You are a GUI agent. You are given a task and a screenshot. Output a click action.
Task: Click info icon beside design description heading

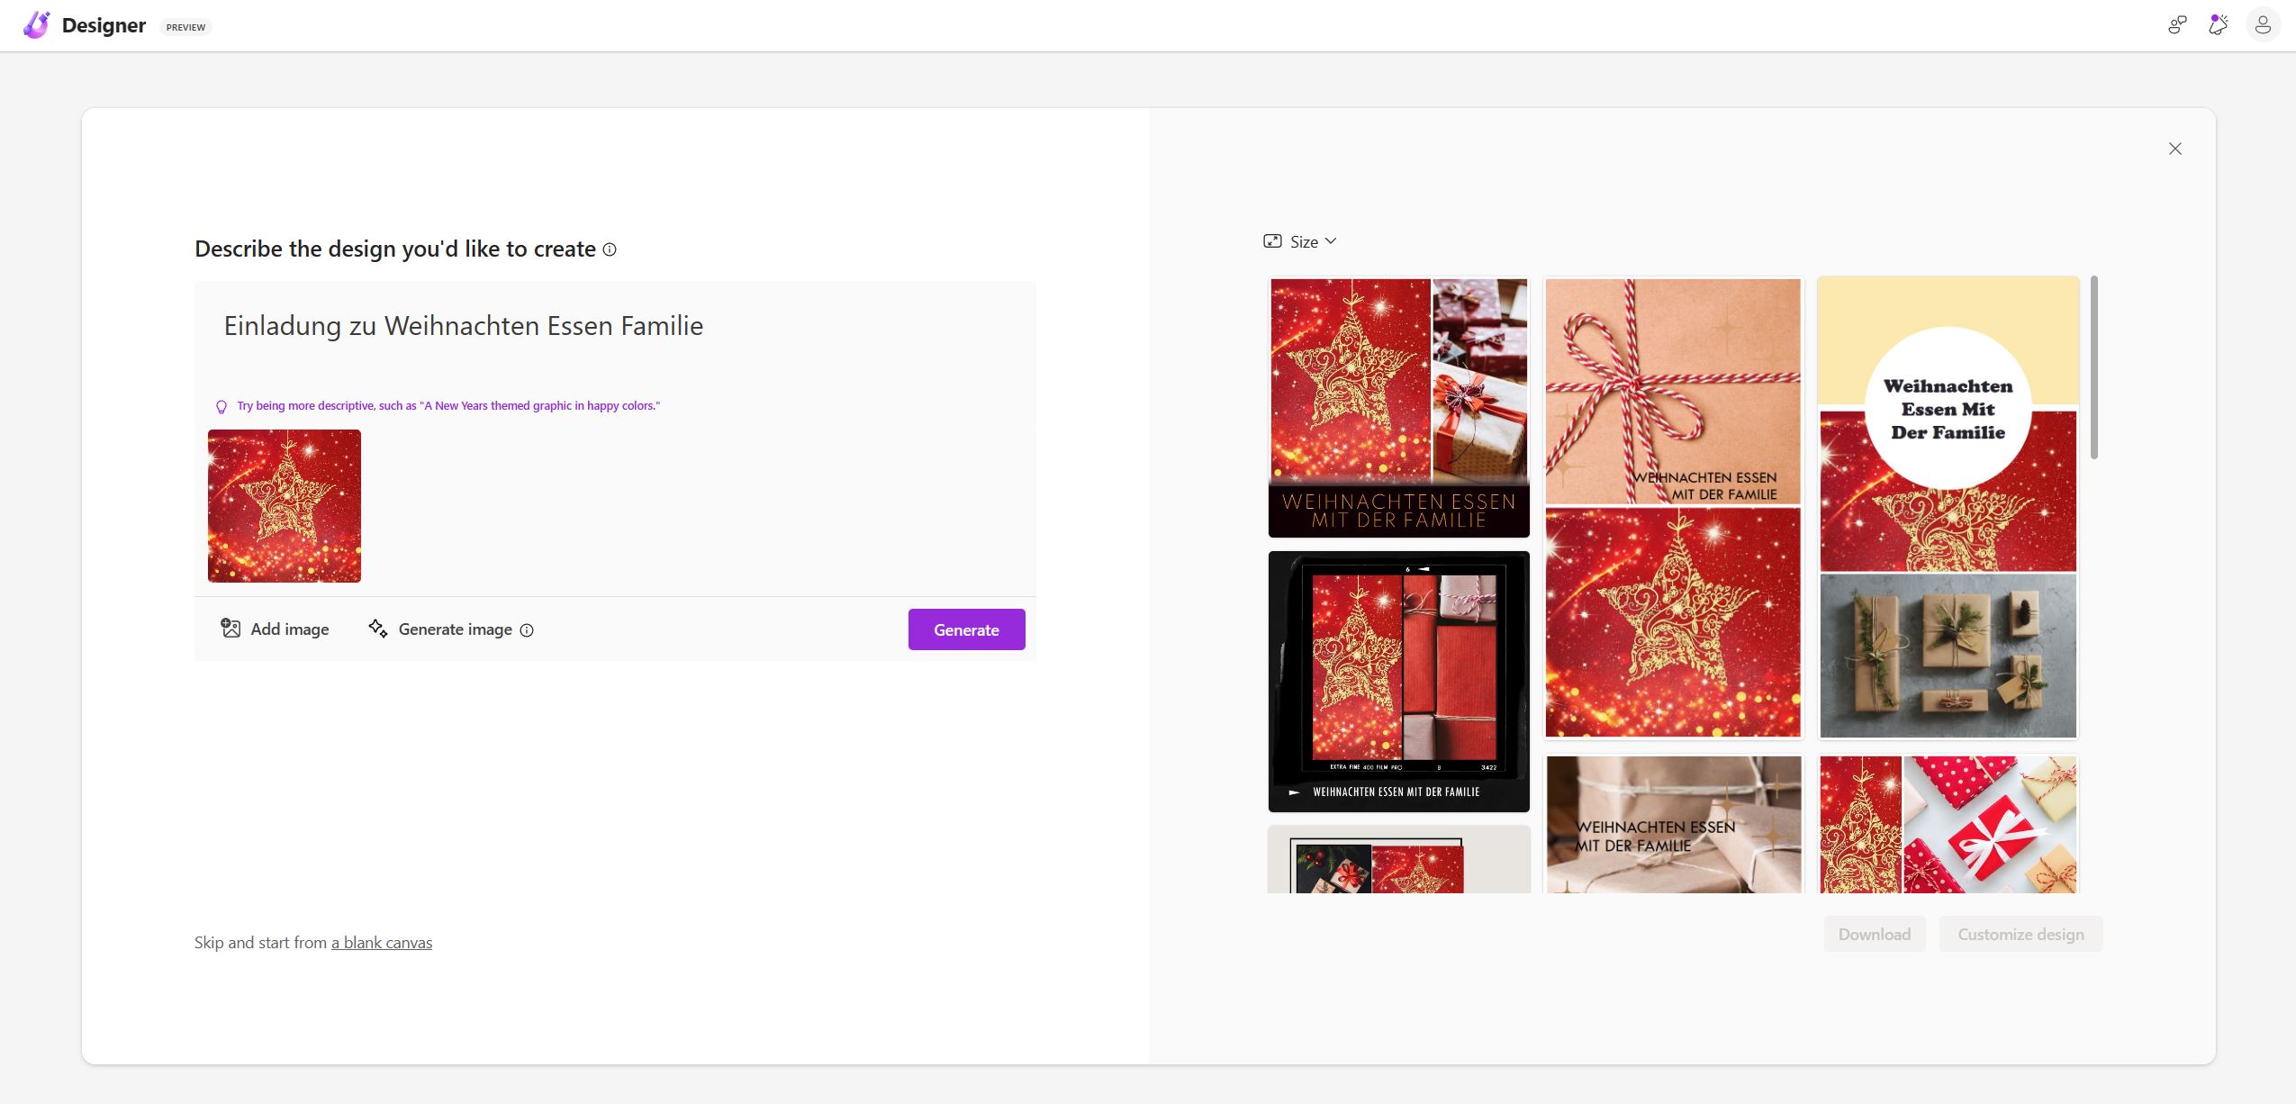(610, 249)
